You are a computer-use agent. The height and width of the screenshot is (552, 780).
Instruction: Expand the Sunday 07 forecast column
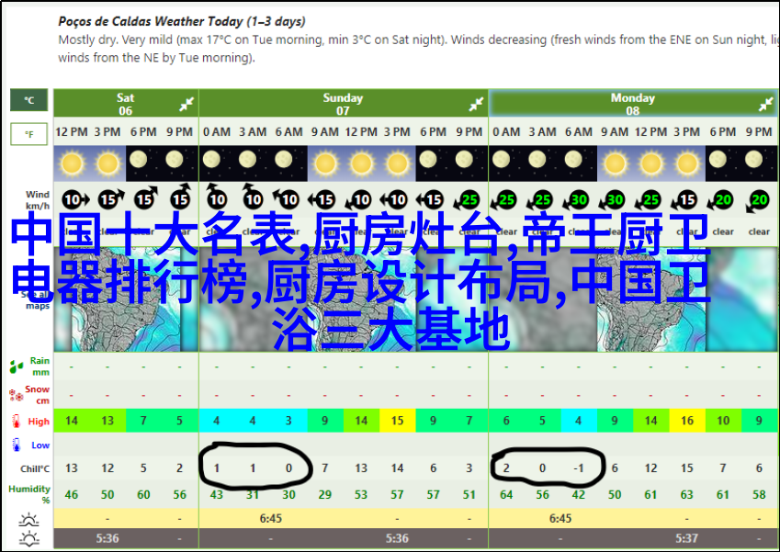click(476, 105)
